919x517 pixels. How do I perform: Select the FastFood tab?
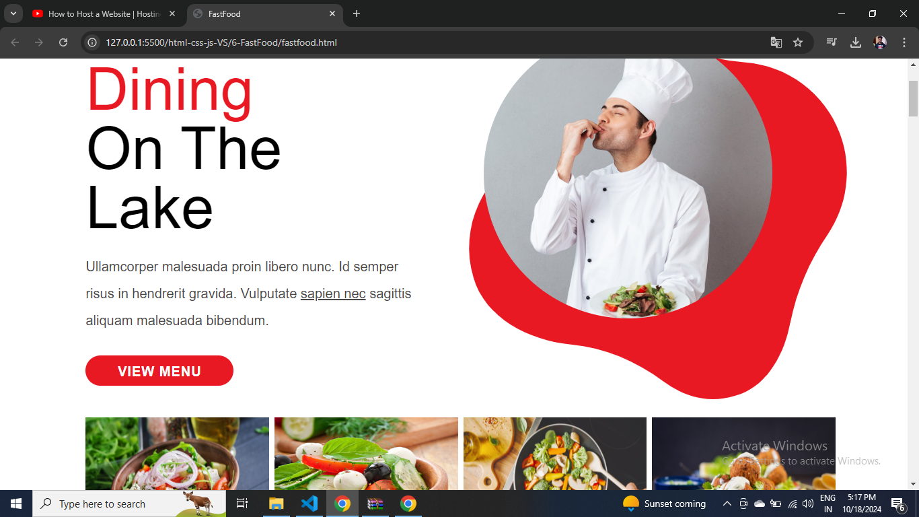[264, 13]
